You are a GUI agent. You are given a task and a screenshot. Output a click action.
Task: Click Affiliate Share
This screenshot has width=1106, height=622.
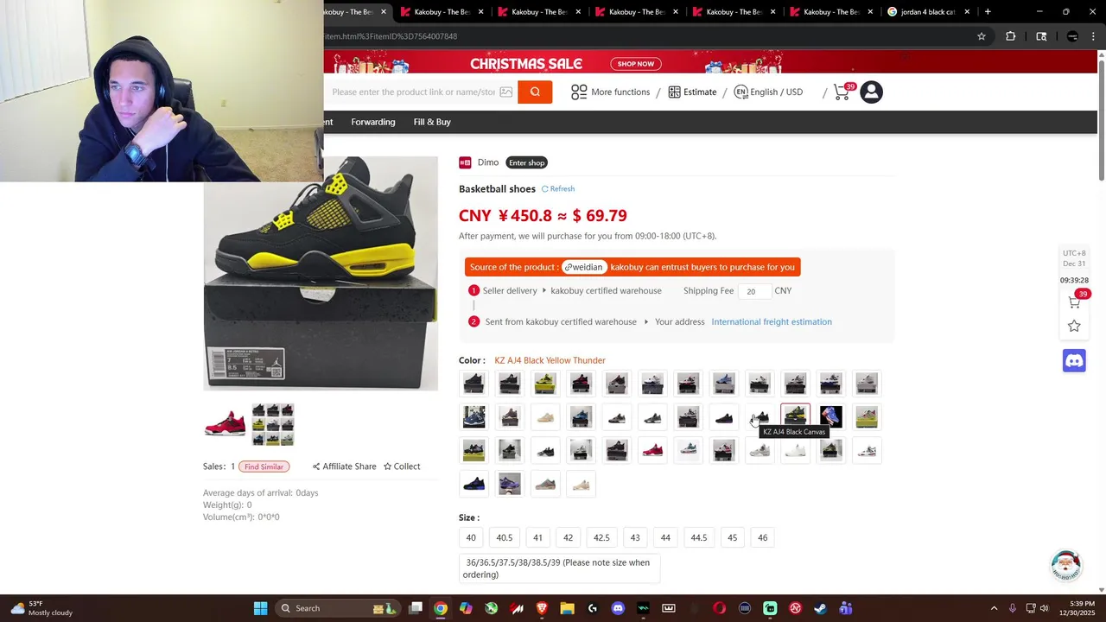[344, 466]
